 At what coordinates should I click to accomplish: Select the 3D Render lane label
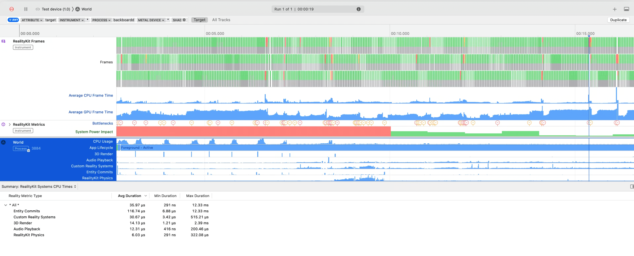104,154
